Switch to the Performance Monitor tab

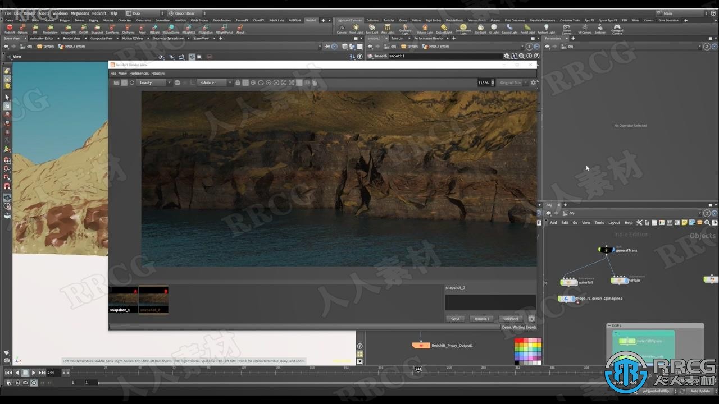[x=429, y=38]
